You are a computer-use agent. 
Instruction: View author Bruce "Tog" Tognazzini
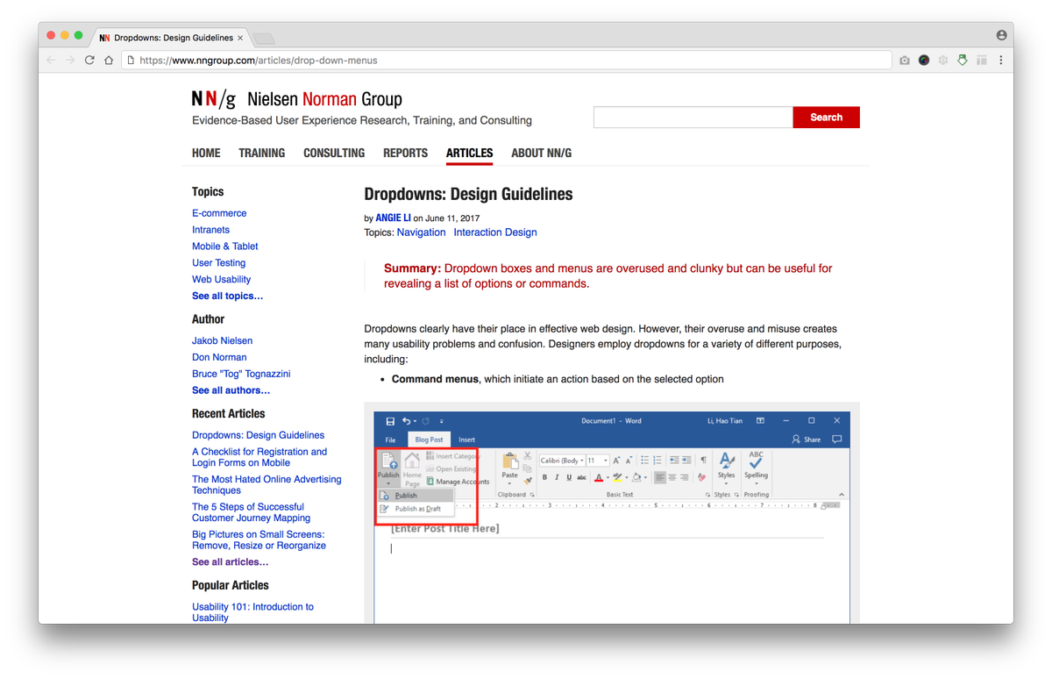click(241, 374)
